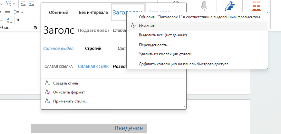Open the multilevel list button
The height and width of the screenshot is (134, 281).
(9, 4)
